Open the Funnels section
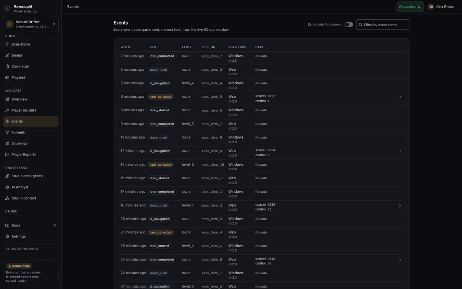Screen dimensions: 462x289 (31, 132)
